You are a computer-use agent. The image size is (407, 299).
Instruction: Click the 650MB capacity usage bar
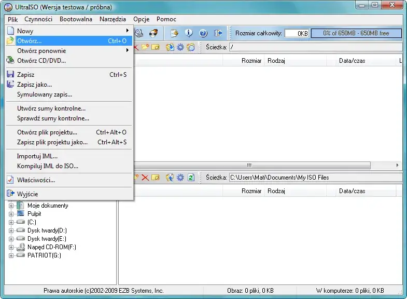click(356, 33)
